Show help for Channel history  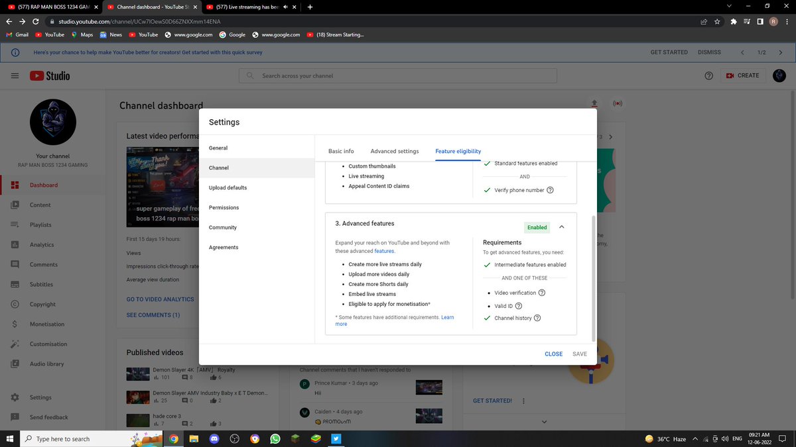[x=537, y=319]
